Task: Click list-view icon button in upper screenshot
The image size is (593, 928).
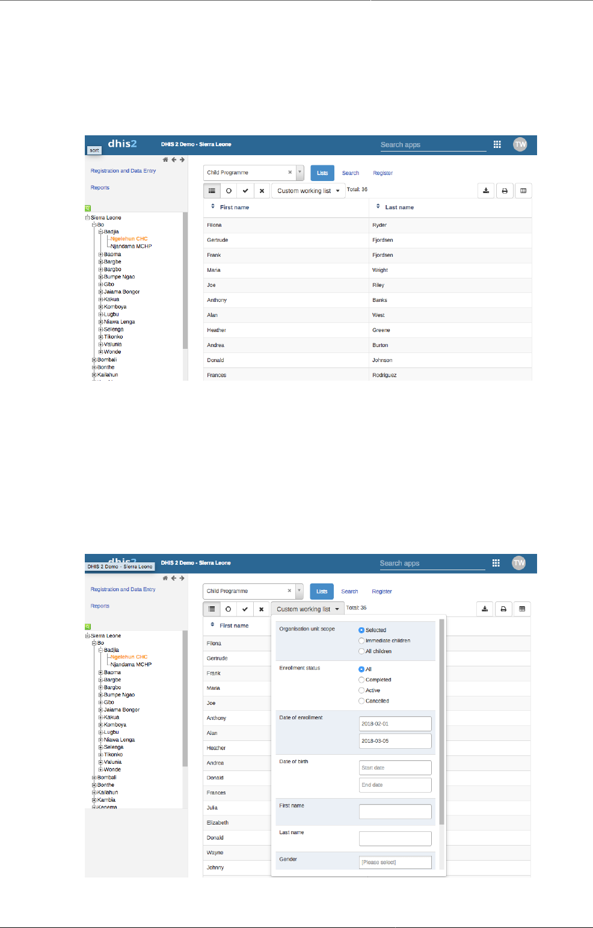Action: [x=212, y=191]
